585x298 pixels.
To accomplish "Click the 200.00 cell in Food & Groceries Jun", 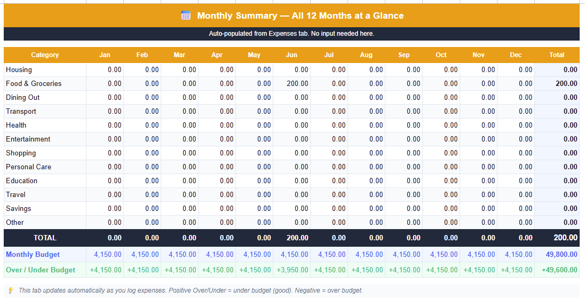I will (x=292, y=84).
